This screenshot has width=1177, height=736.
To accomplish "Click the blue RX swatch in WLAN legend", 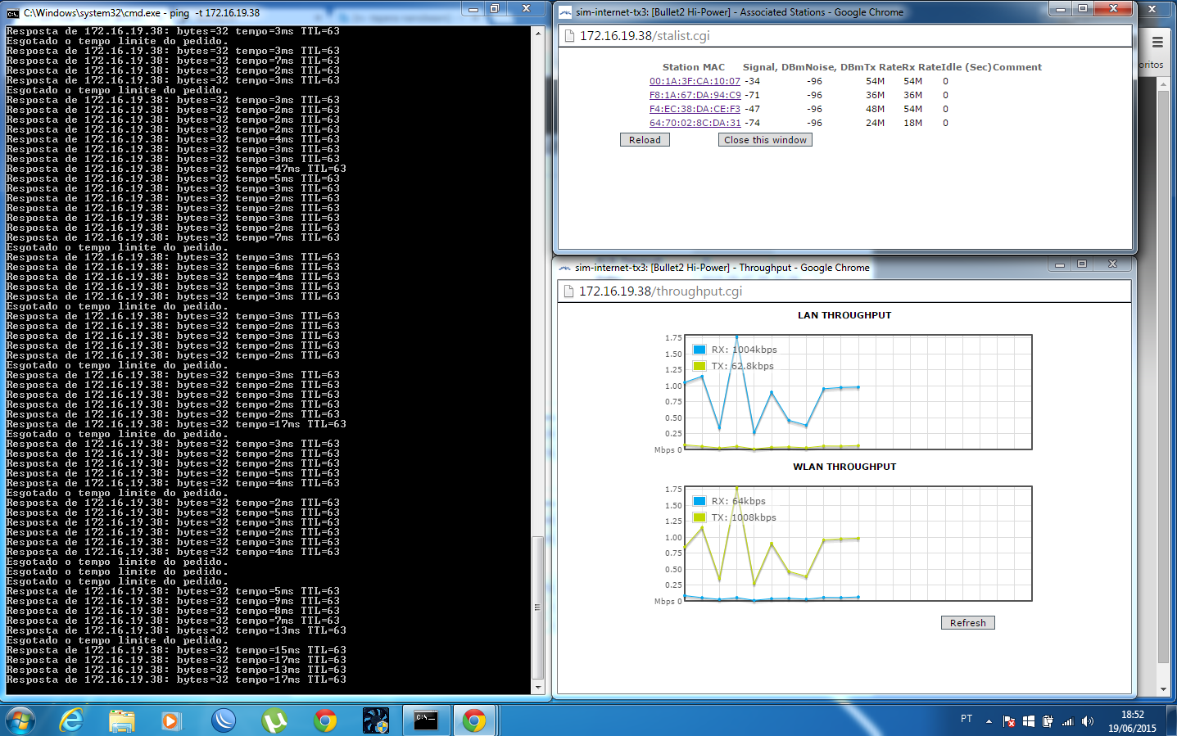I will [699, 501].
